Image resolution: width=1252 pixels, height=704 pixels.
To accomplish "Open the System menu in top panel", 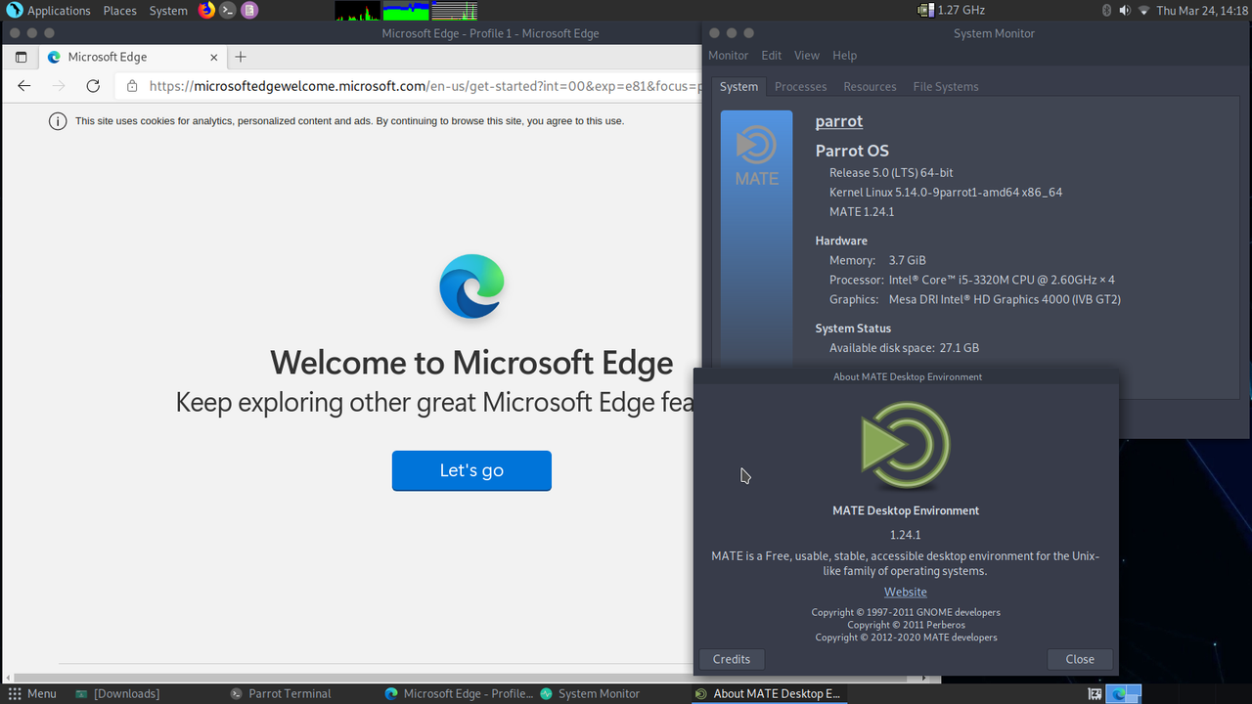I will (168, 11).
